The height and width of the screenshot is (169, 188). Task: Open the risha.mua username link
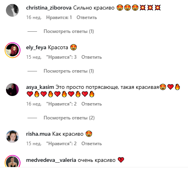coord(38,134)
